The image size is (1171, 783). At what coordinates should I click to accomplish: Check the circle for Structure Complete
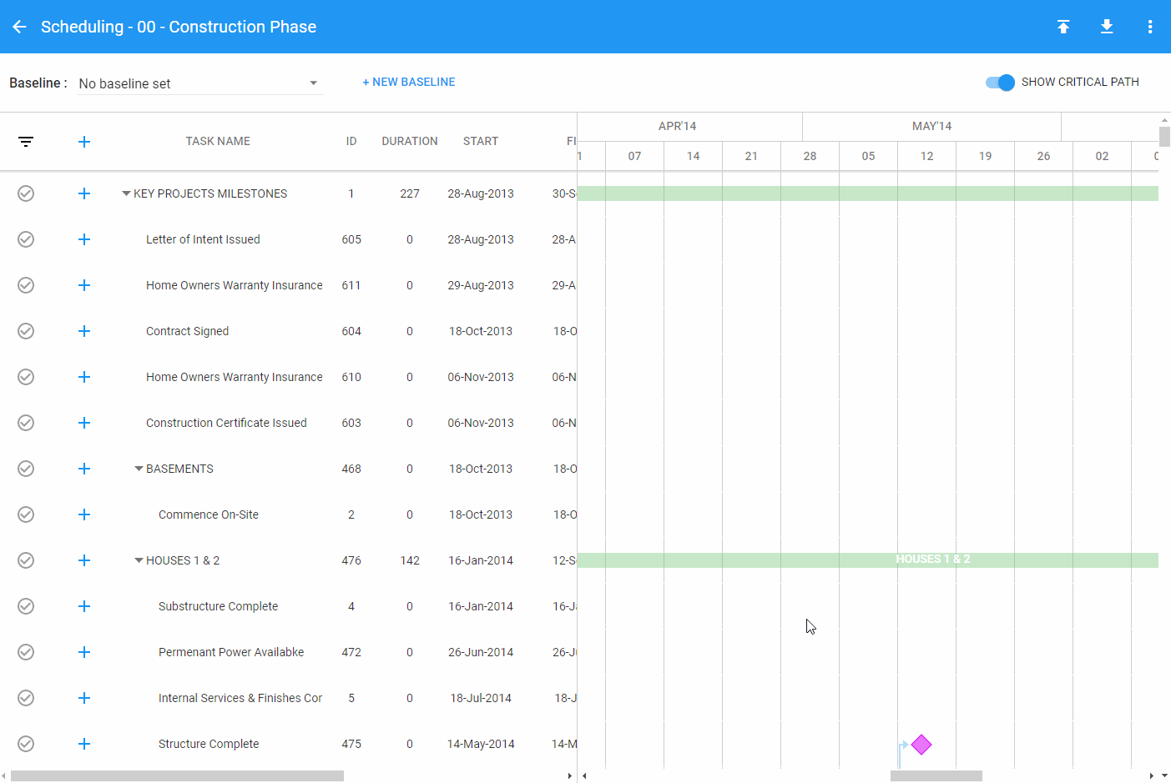point(26,744)
